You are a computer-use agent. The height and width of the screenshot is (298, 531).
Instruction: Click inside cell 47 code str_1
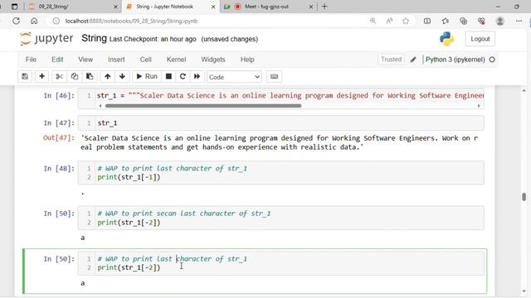coord(107,123)
